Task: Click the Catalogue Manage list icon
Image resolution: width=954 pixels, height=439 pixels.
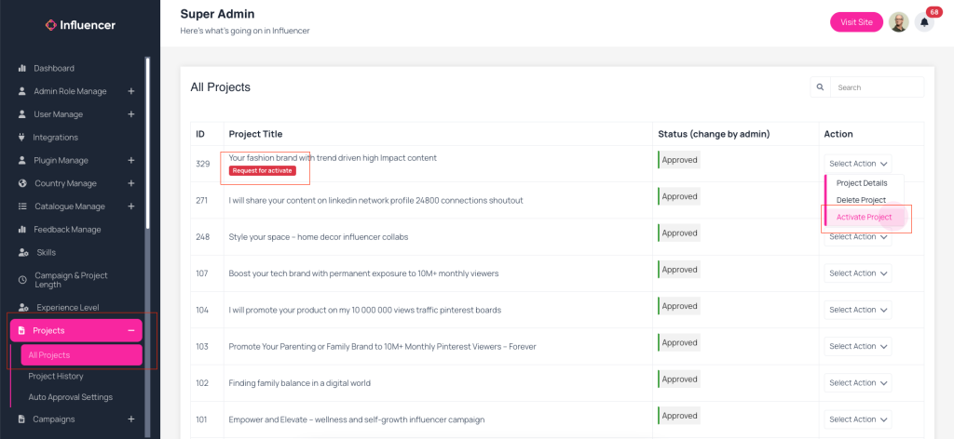Action: (x=22, y=206)
